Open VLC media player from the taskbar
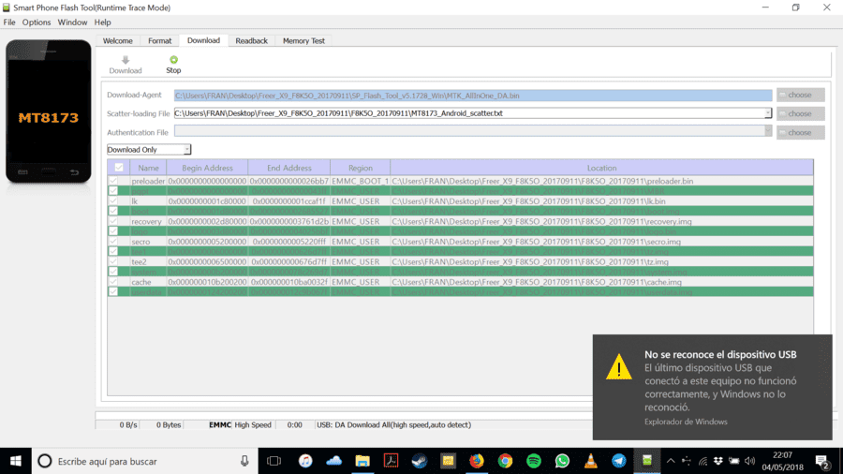843x474 pixels. (x=590, y=461)
